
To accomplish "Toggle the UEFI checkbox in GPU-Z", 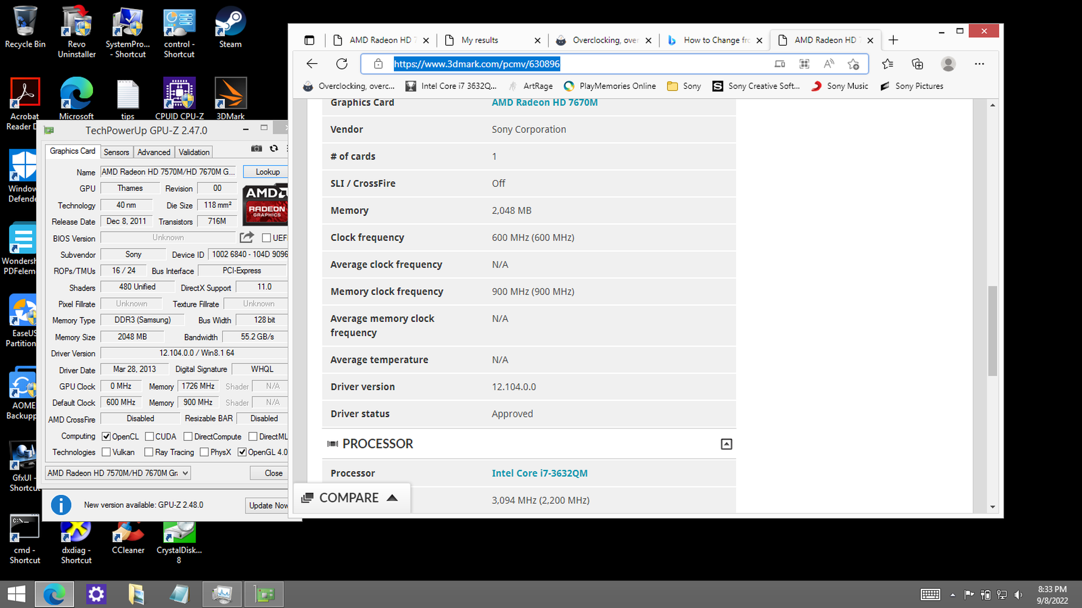I will point(267,238).
